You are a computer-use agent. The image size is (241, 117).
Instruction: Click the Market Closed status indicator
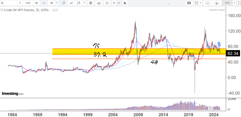(x=217, y=10)
